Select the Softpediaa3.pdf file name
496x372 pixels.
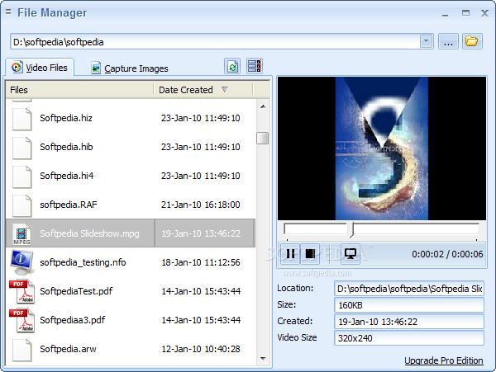point(73,320)
